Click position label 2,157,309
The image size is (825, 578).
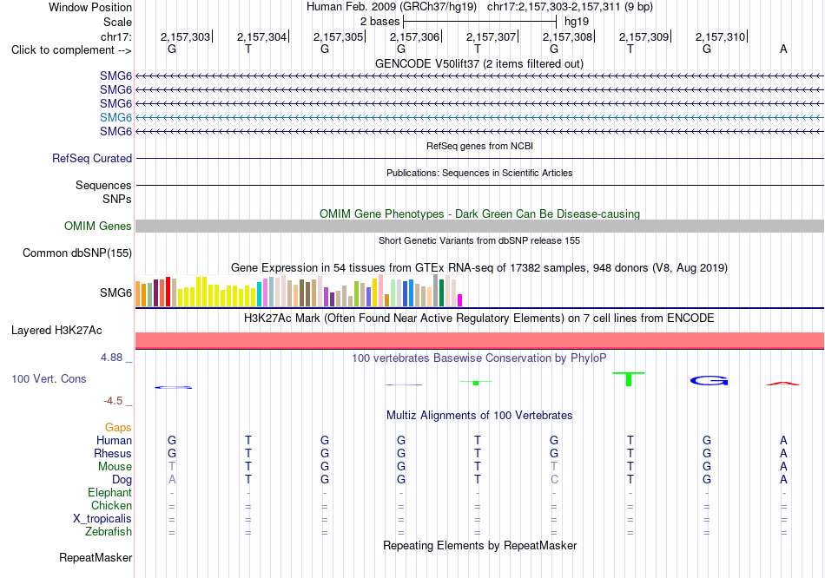[643, 36]
